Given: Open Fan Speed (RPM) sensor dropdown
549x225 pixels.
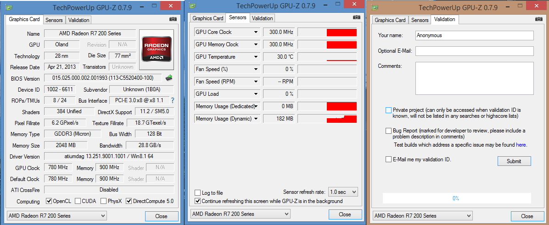Looking at the screenshot, I should (x=256, y=82).
